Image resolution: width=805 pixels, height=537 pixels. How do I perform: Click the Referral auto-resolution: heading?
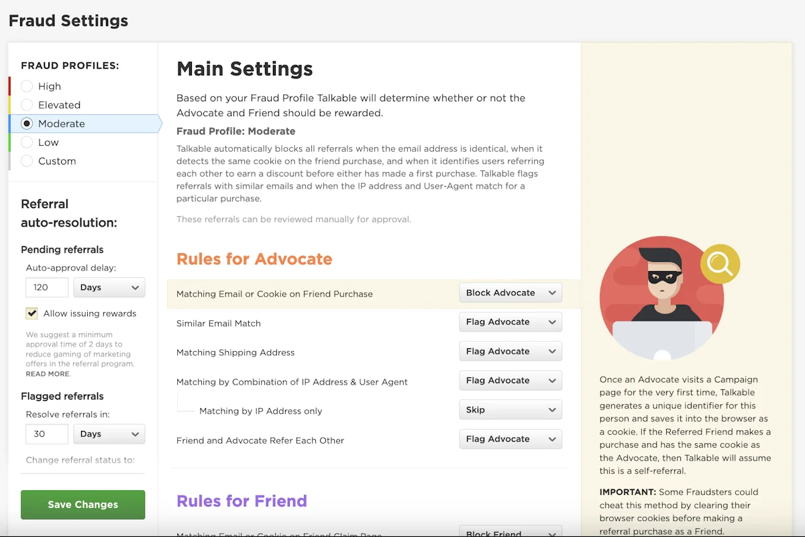click(69, 213)
